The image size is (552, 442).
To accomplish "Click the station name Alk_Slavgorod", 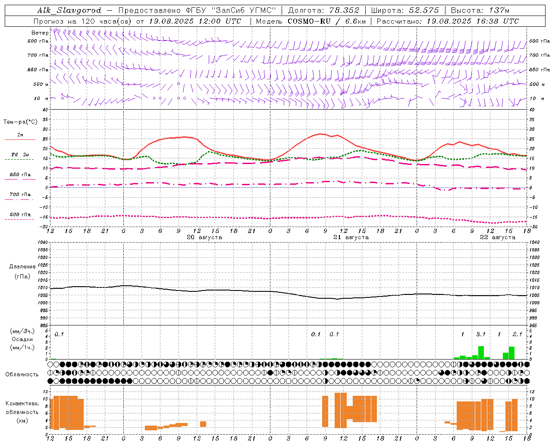I will (x=69, y=10).
